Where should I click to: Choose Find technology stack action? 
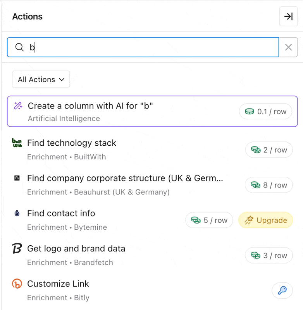(x=72, y=143)
